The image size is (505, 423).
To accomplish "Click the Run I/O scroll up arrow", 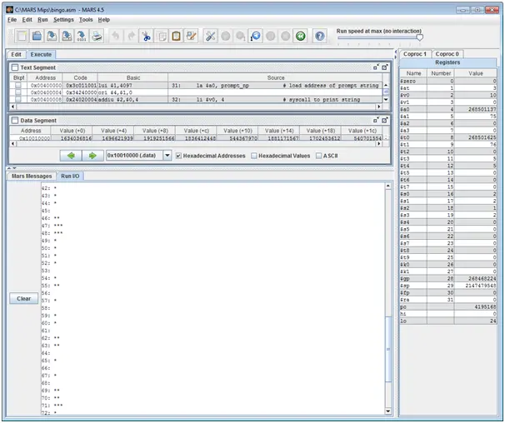I will [x=388, y=186].
